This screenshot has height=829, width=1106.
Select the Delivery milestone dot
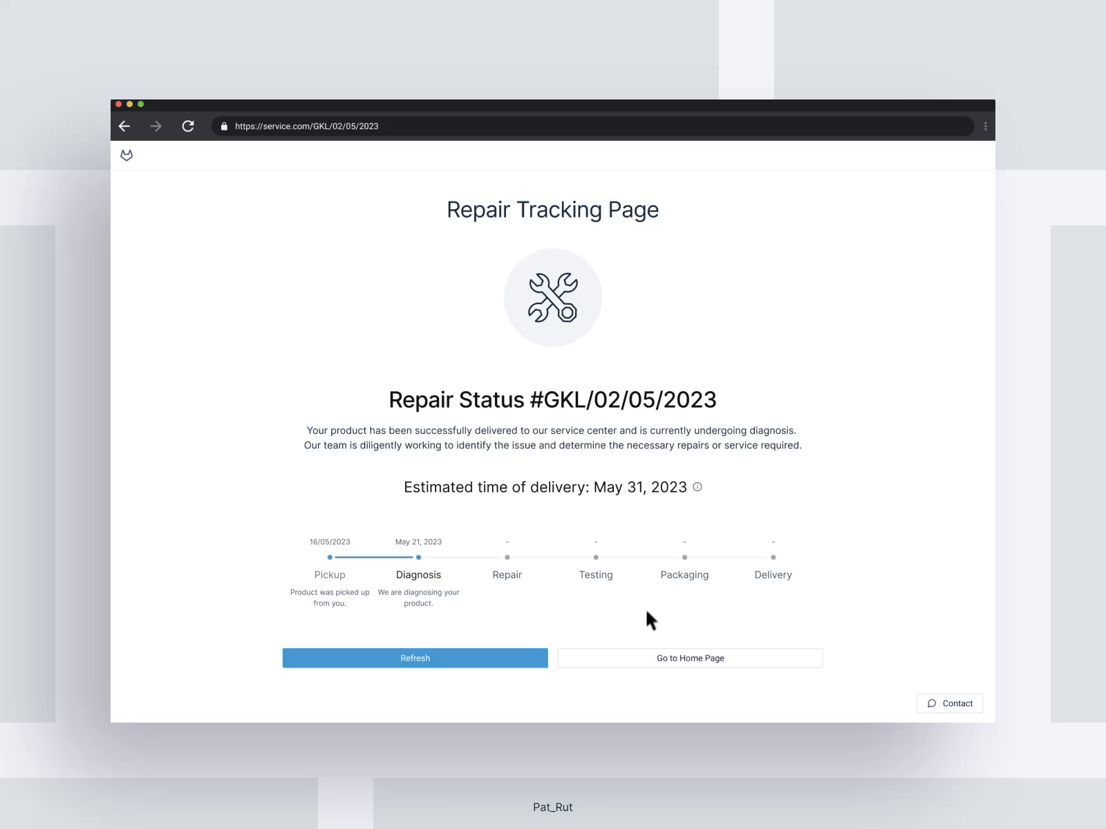point(773,557)
